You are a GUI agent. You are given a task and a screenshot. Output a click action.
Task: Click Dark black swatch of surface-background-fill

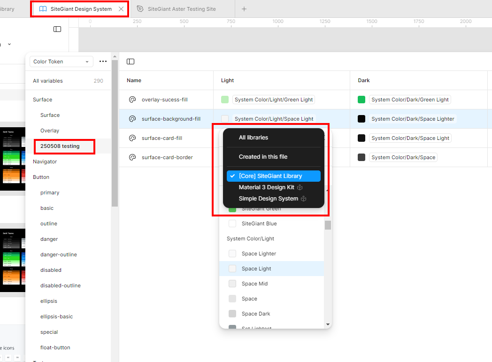tap(361, 119)
